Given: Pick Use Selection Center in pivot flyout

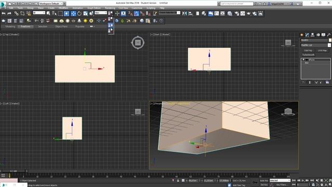Looking at the screenshot, I should click(x=110, y=25).
